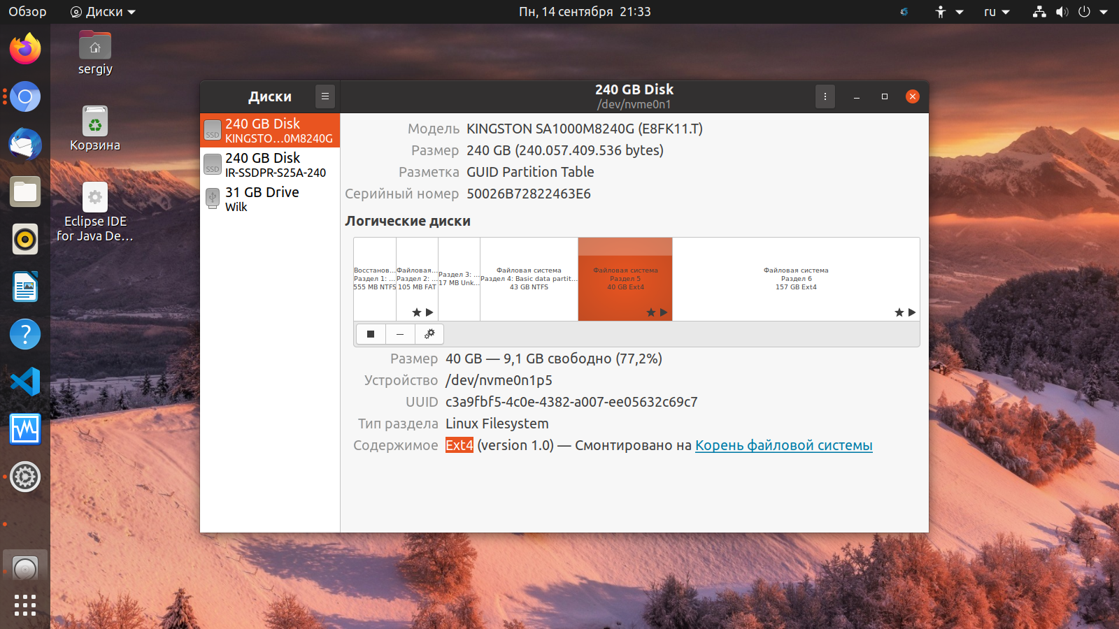
Task: Click the GUID Partition Table value
Action: click(530, 172)
